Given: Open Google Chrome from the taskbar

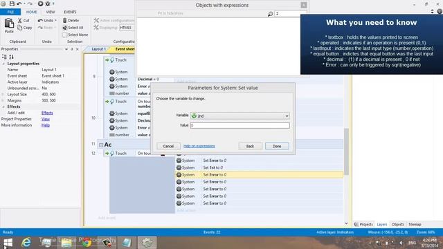Looking at the screenshot, I should pos(87,243).
